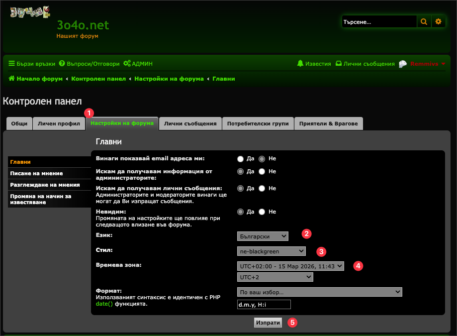Switch to Потребителски групи tab
Screen dimensions: 457x336
(258, 123)
